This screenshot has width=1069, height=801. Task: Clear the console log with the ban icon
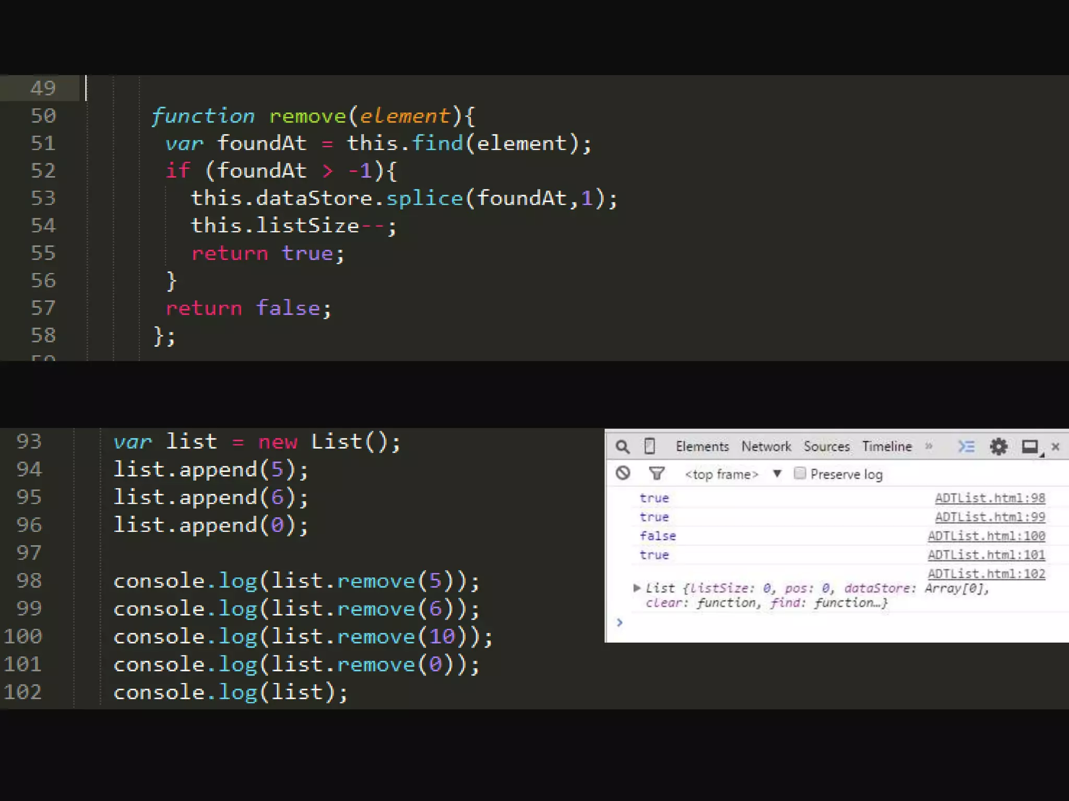623,473
